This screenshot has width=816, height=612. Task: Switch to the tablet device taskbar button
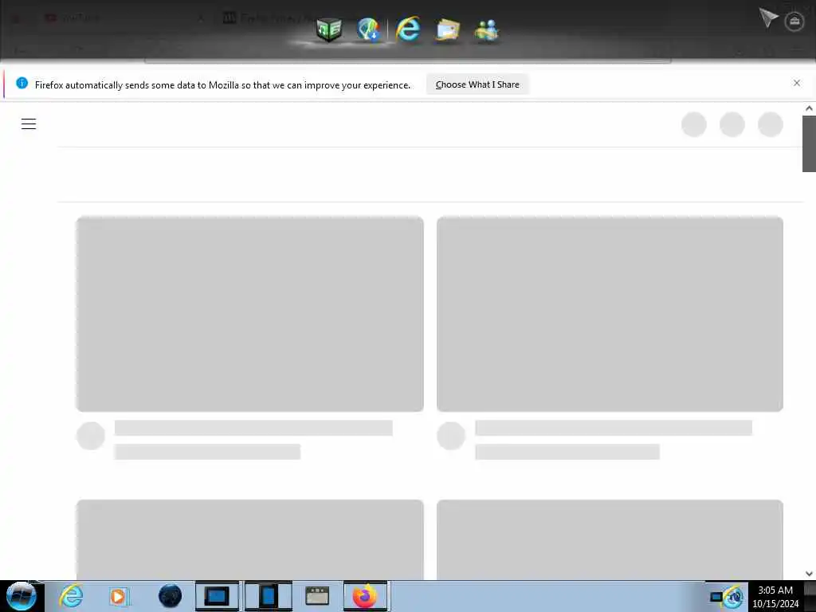pyautogui.click(x=268, y=596)
